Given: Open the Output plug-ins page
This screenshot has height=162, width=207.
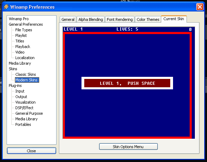Looking at the screenshot, I should [x=21, y=97].
